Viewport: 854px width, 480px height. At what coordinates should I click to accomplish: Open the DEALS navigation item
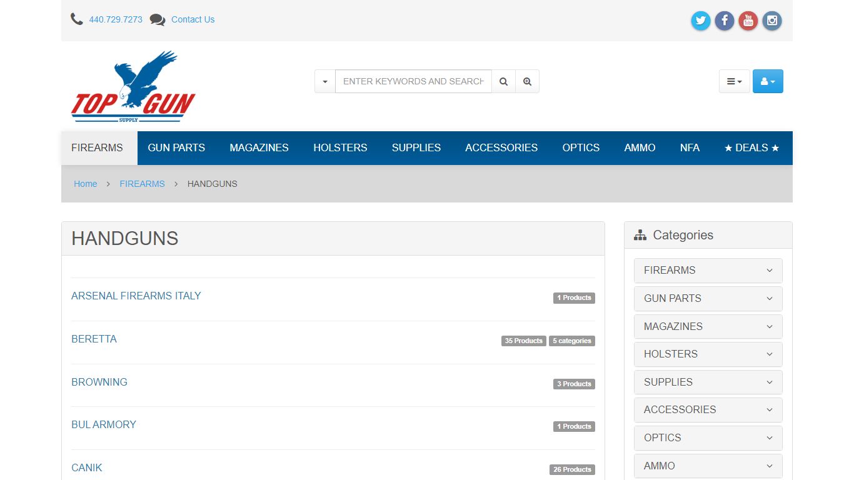(752, 148)
